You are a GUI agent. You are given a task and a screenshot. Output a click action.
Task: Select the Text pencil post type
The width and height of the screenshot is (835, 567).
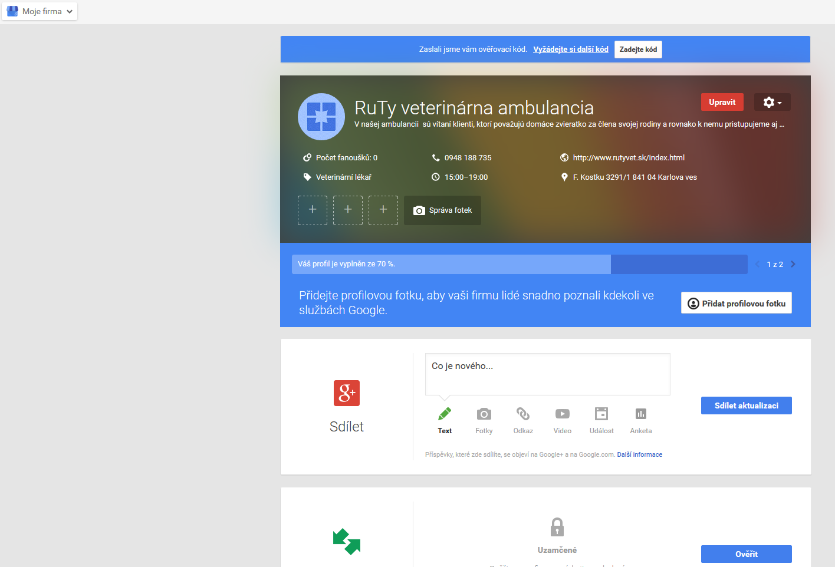pos(445,420)
